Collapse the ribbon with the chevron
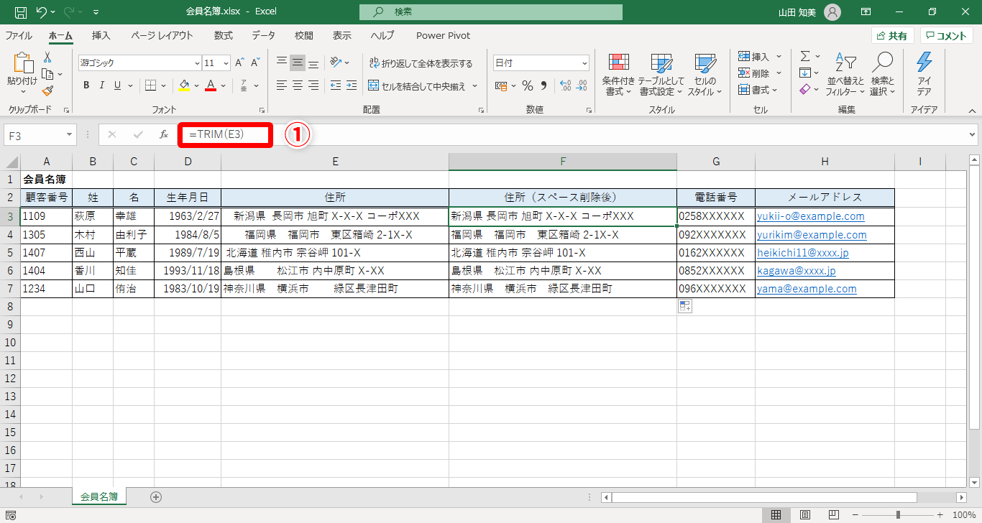 [972, 111]
